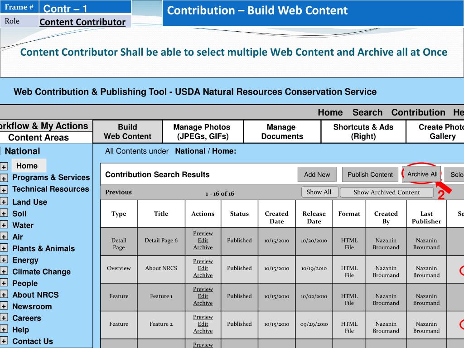
Task: Expand the People plus icon
Action: [x=4, y=283]
